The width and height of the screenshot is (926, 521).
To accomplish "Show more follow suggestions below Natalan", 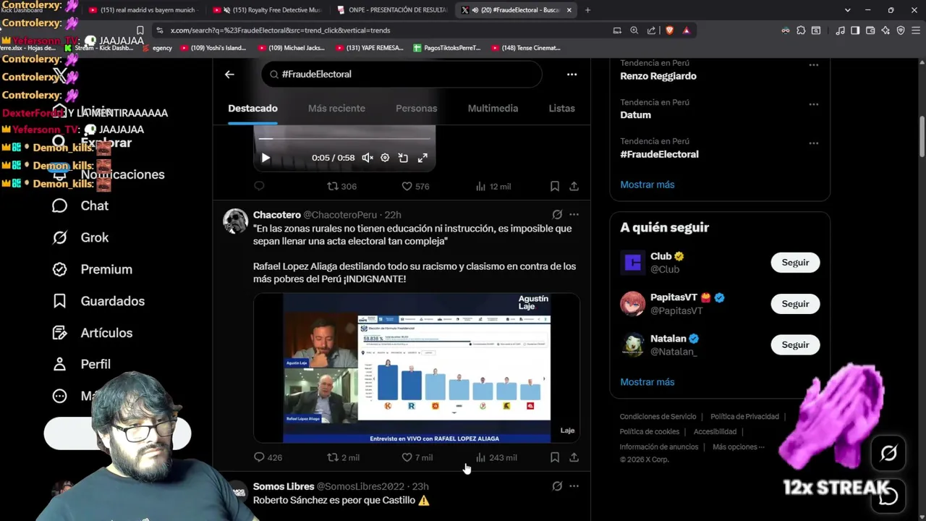I will (647, 382).
